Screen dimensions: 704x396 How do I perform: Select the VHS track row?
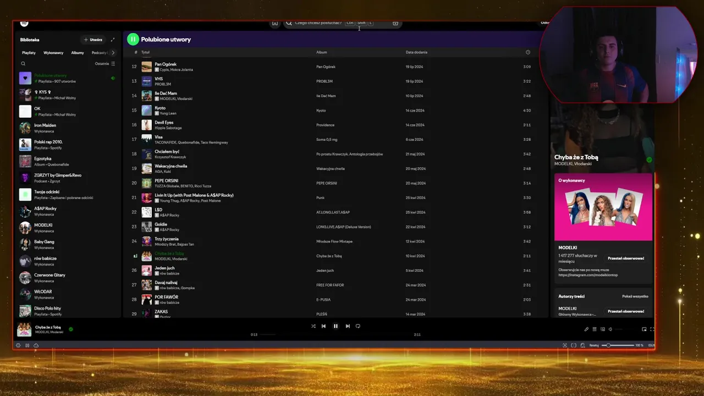(x=335, y=81)
